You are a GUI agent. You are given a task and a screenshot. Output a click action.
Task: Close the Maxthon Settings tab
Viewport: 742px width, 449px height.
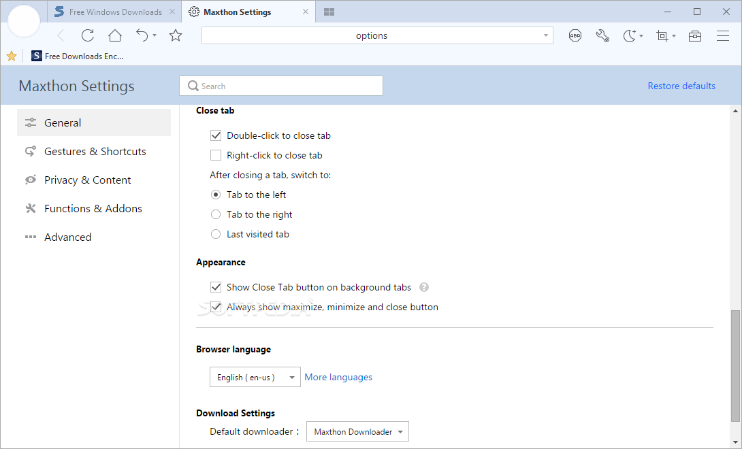tap(306, 12)
